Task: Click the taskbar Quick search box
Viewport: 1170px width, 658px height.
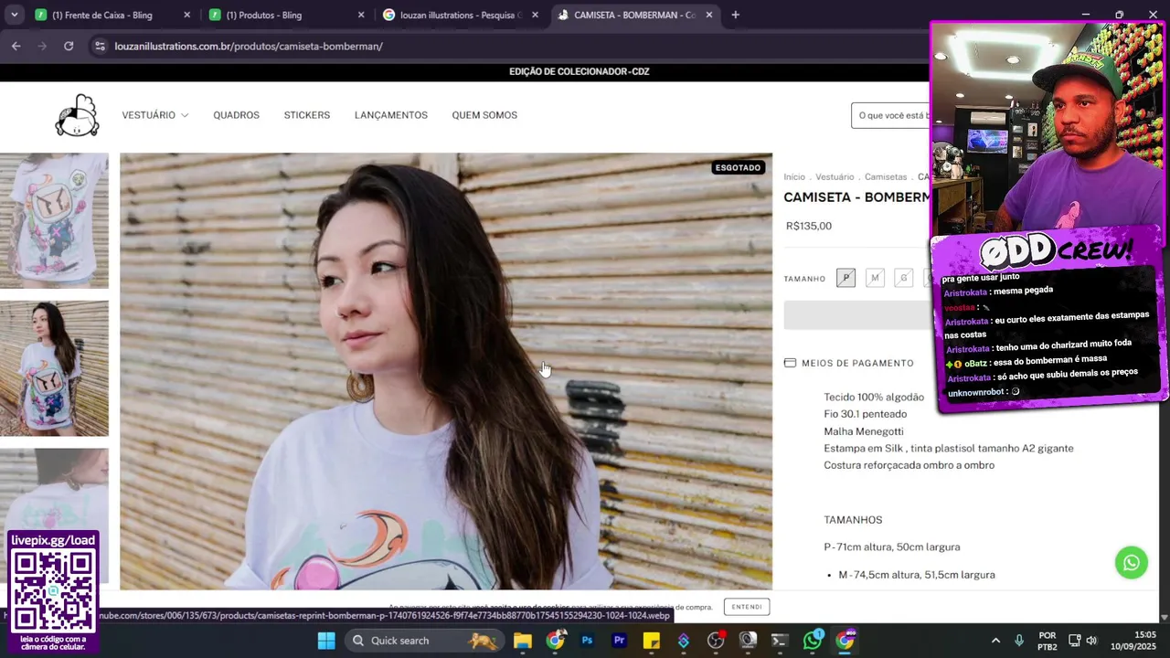Action: pos(422,641)
